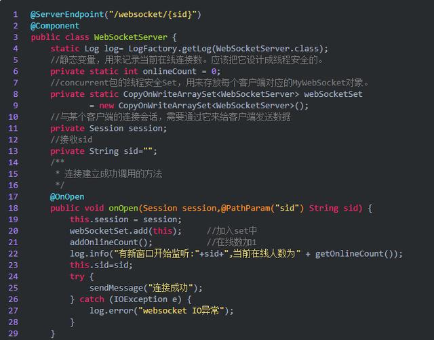
Task: Click CopyOnWriteArraySet on line 8
Action: click(x=170, y=94)
